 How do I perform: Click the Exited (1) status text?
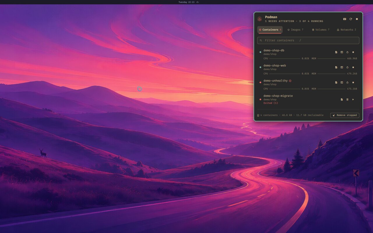[x=271, y=103]
